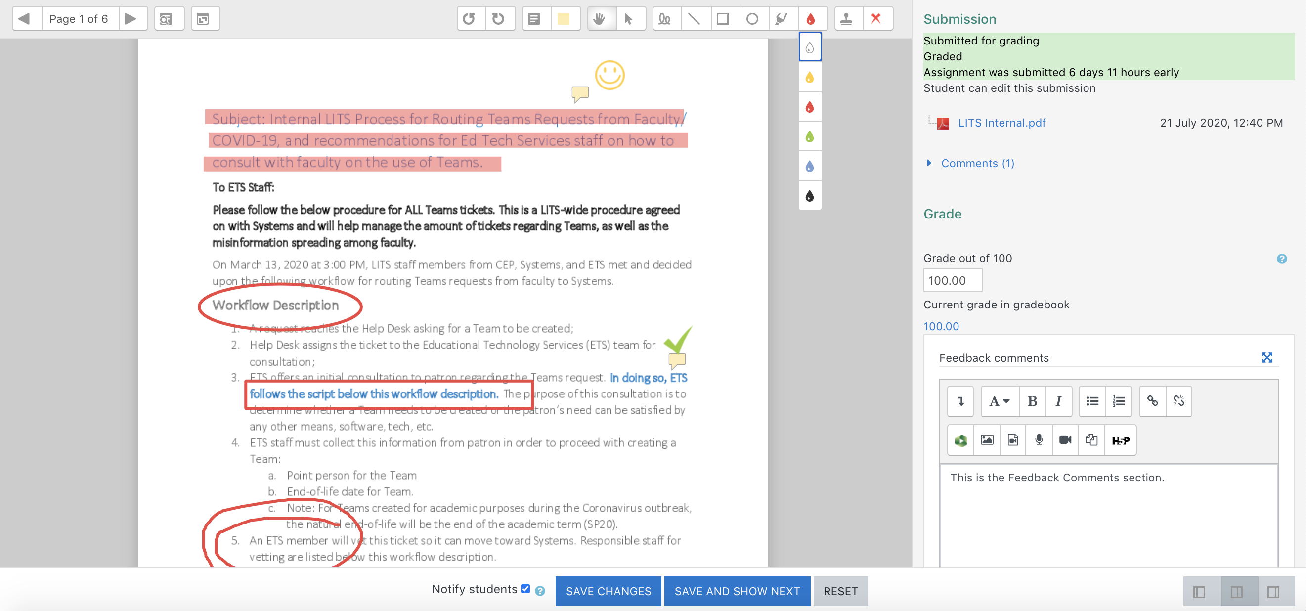Go to the next page
Viewport: 1306px width, 611px height.
tap(131, 19)
